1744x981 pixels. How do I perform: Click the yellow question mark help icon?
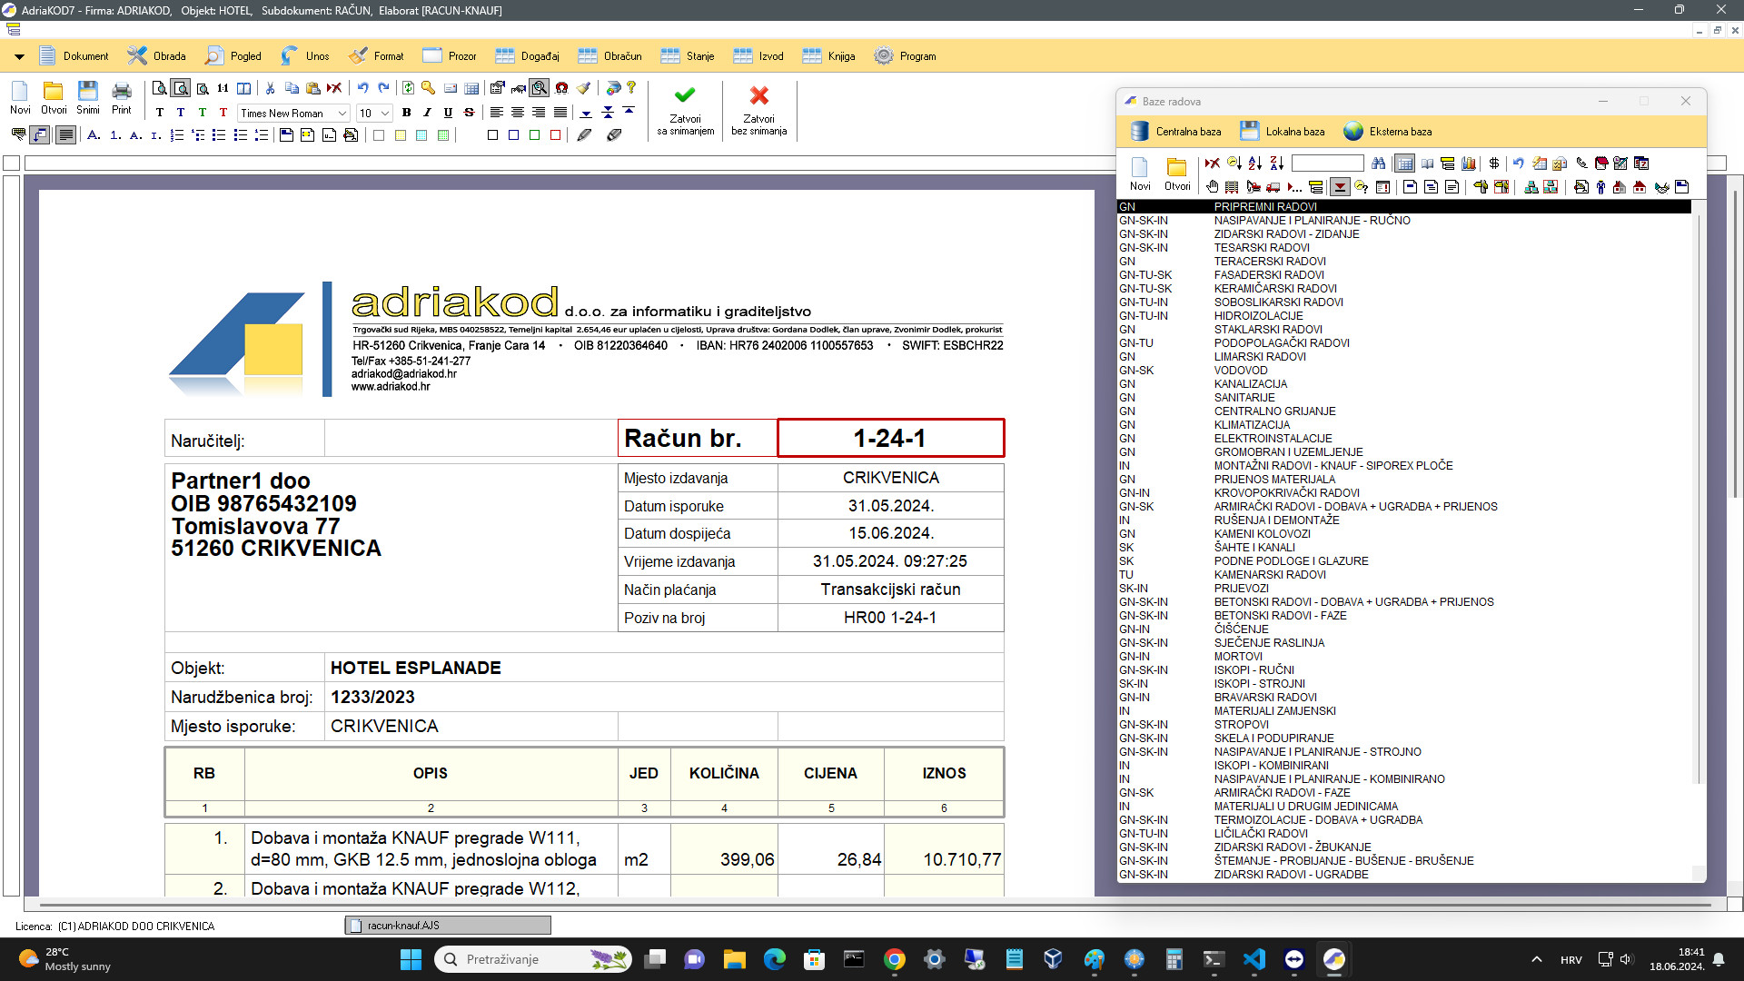pos(631,88)
